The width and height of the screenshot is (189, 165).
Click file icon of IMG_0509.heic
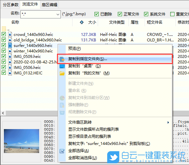coord(10,56)
